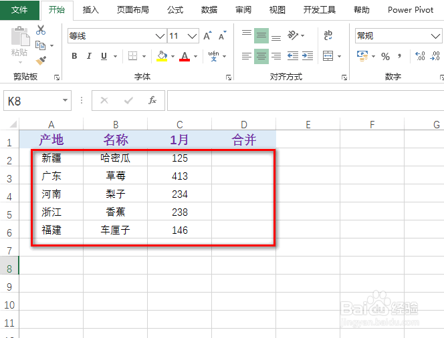Image resolution: width=444 pixels, height=338 pixels.
Task: Increase font size with larger A
Action: point(207,35)
